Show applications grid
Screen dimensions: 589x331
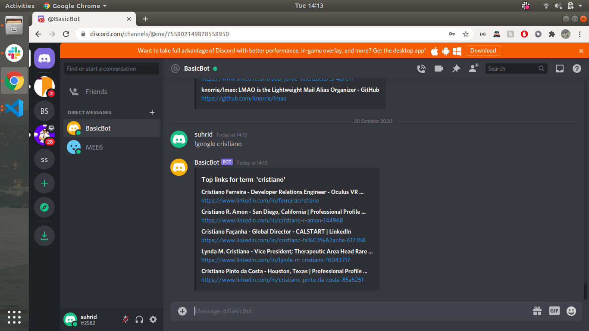[x=14, y=317]
